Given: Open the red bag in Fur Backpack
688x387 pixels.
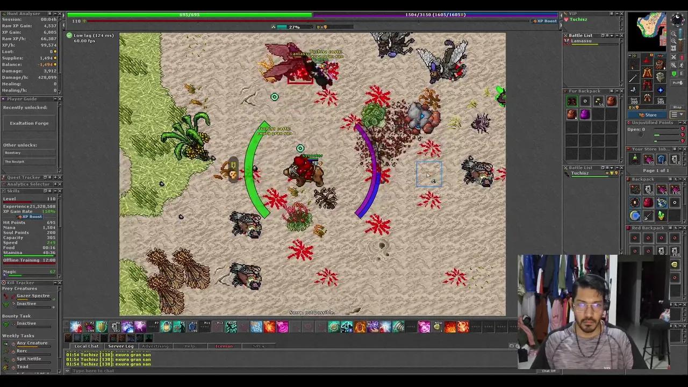Looking at the screenshot, I should [x=612, y=102].
